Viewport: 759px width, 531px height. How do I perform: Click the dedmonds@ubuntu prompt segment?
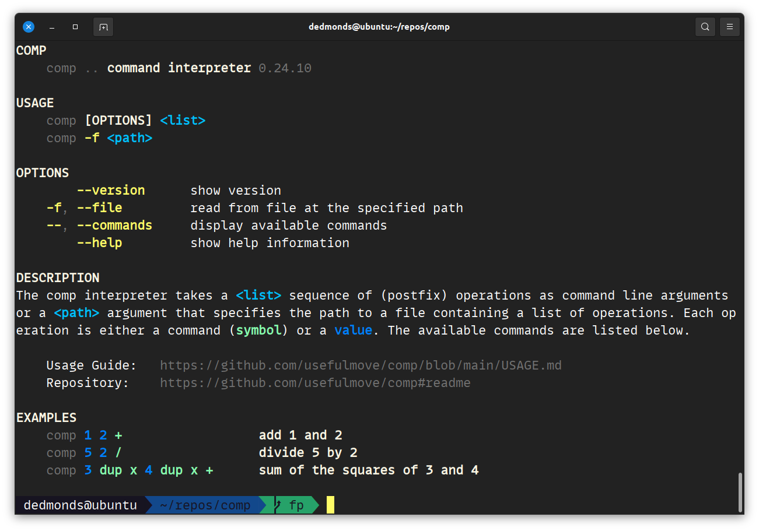coord(80,505)
